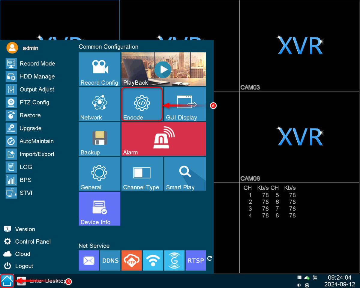Open the RTSP net service tile
Viewport: 360px width, 288px height.
196,260
